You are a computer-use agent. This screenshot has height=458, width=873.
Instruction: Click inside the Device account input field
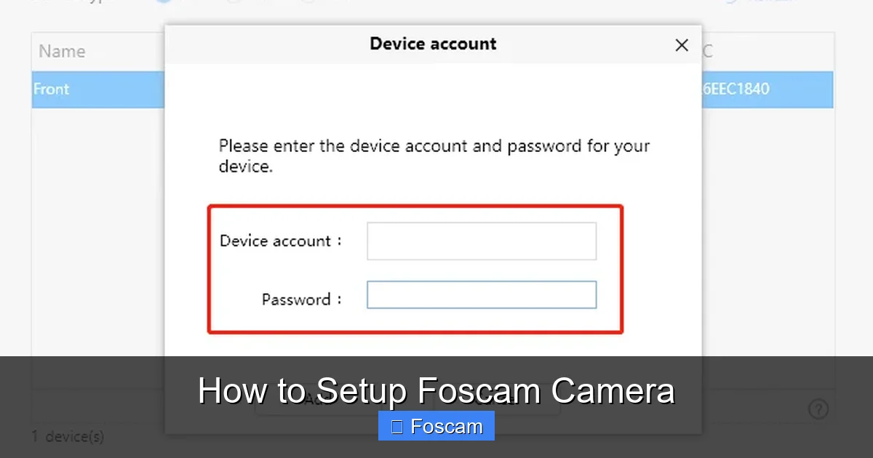(481, 241)
